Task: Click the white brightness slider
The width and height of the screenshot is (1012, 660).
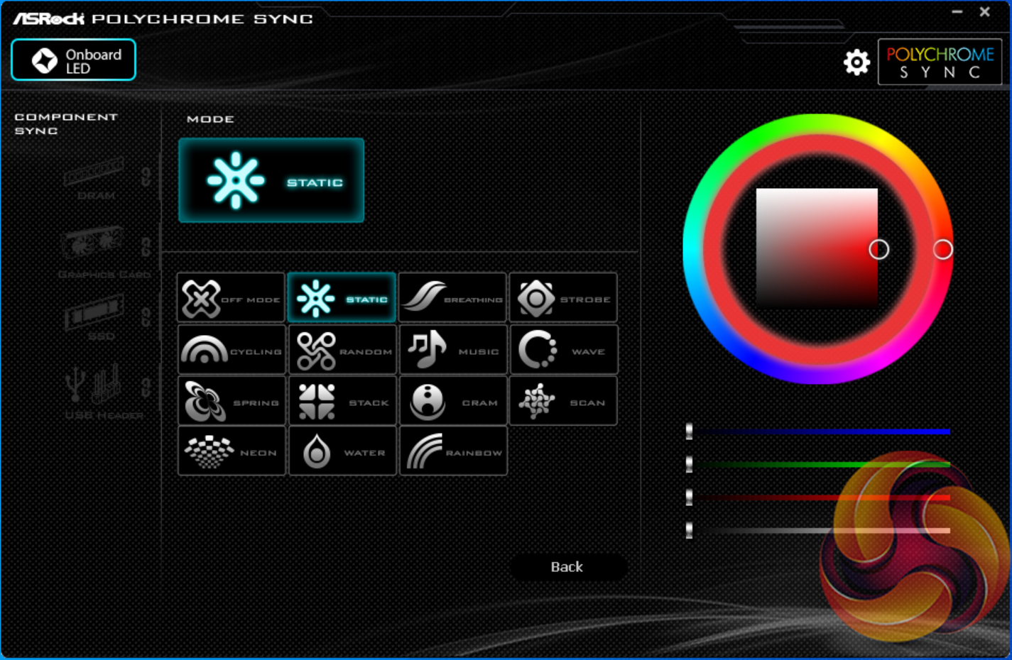Action: point(818,530)
